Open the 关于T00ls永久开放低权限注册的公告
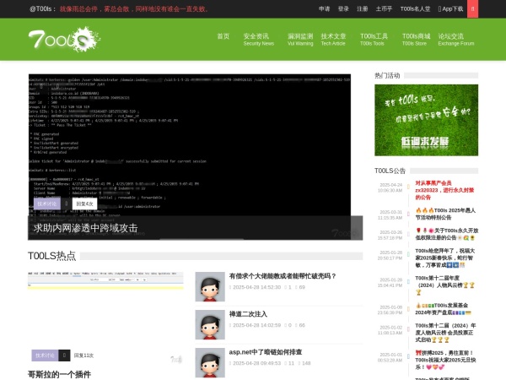 click(447, 234)
